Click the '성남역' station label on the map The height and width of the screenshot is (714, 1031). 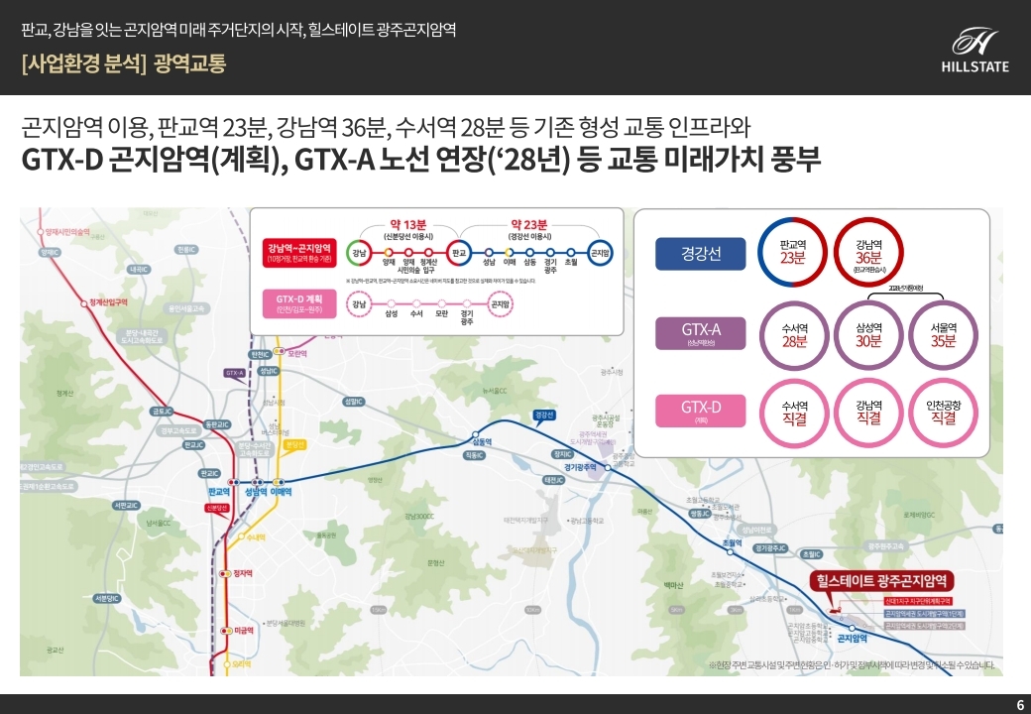pyautogui.click(x=256, y=492)
